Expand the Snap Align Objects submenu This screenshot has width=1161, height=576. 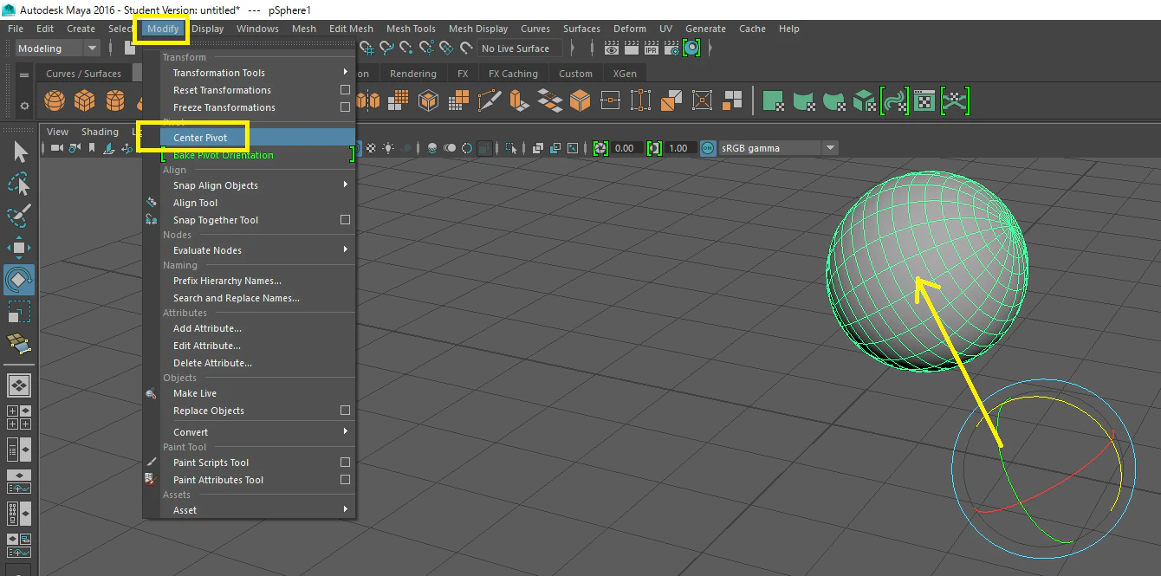pos(258,185)
